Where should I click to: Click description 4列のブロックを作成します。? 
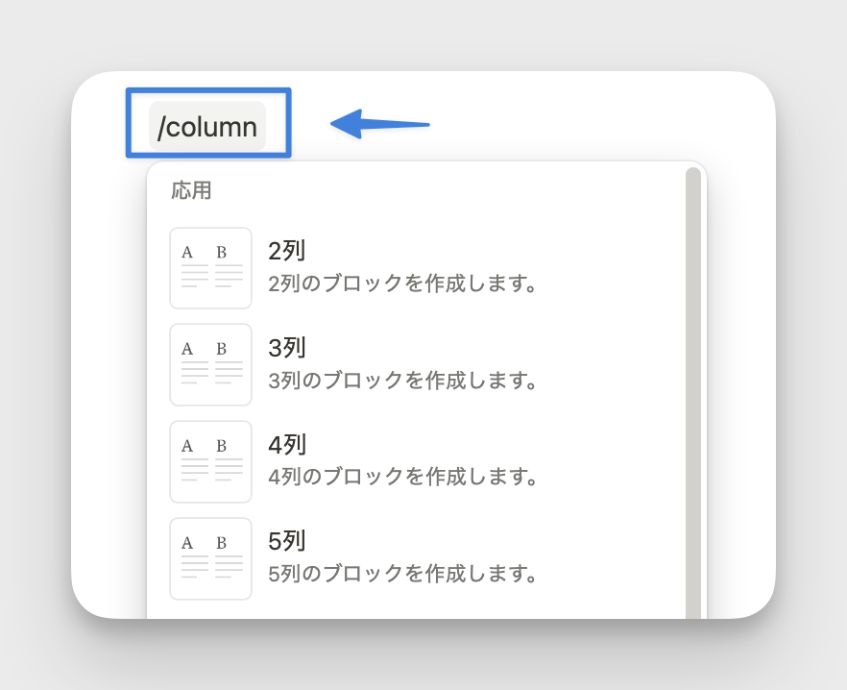point(402,477)
